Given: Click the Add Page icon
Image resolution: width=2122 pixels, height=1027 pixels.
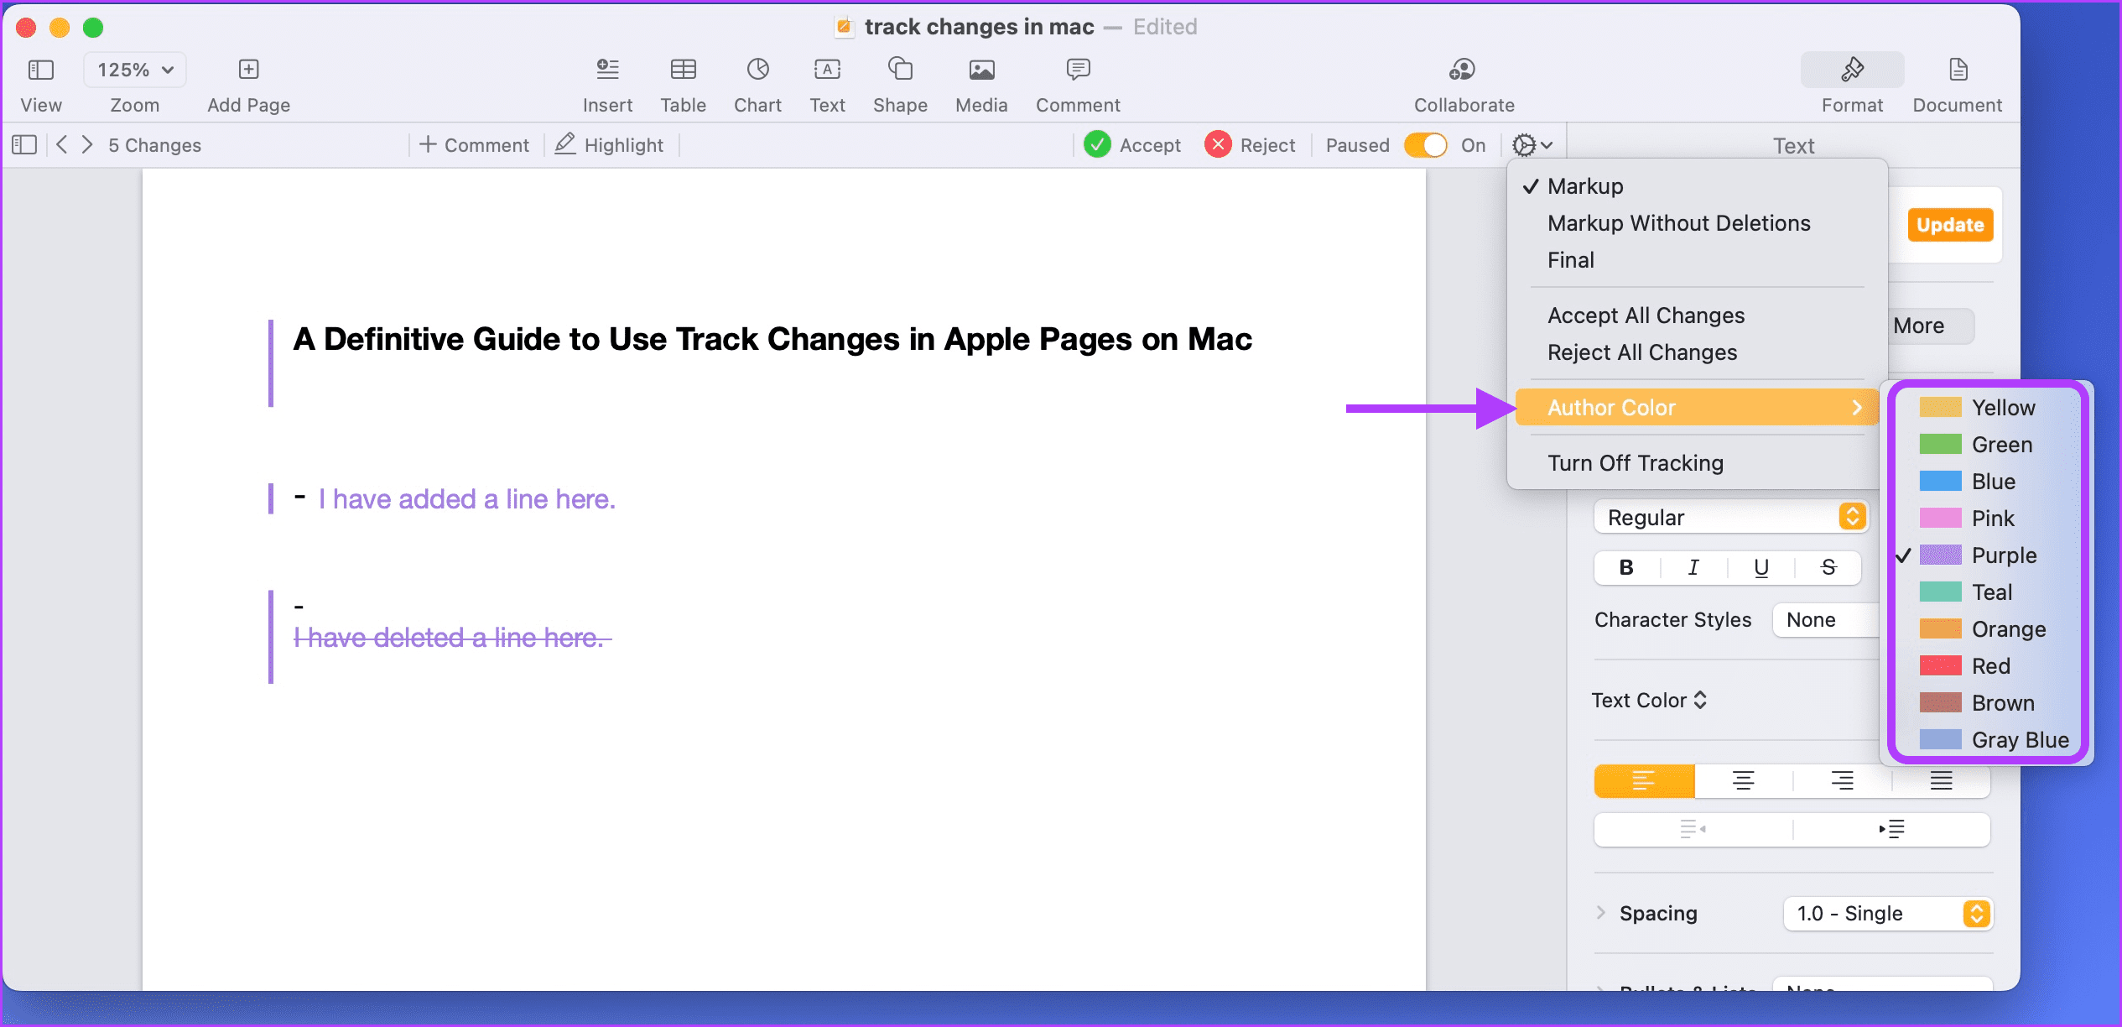Looking at the screenshot, I should click(x=249, y=69).
